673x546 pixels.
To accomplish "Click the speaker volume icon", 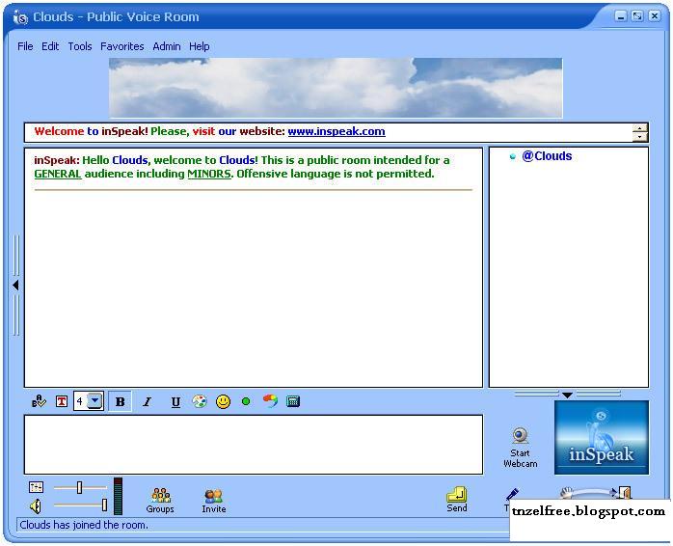I will (36, 506).
